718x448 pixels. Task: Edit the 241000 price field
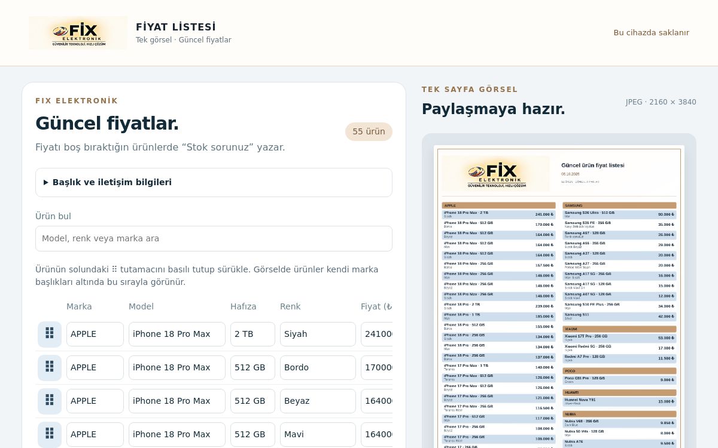click(377, 335)
